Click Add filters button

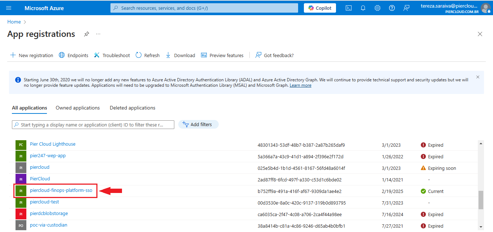click(x=198, y=124)
